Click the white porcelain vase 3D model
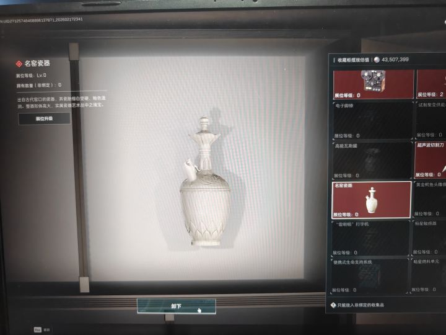The height and width of the screenshot is (335, 446). (204, 182)
